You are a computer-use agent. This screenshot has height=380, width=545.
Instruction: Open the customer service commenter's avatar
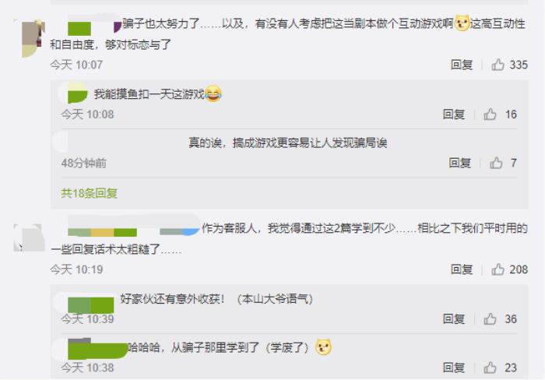30,237
